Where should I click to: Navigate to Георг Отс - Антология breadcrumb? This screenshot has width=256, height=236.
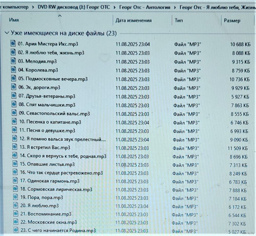(145, 7)
